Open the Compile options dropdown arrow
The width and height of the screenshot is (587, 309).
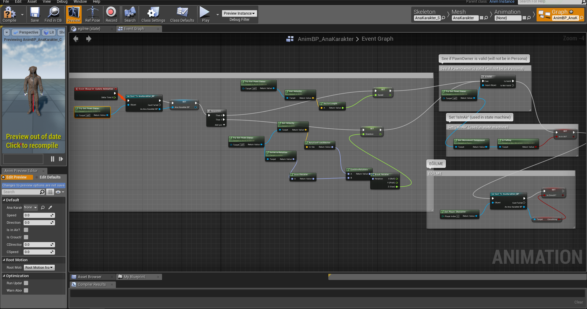click(x=22, y=14)
